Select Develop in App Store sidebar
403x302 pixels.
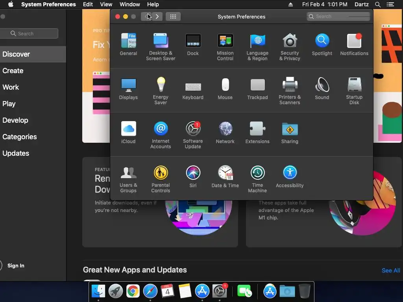[33, 120]
